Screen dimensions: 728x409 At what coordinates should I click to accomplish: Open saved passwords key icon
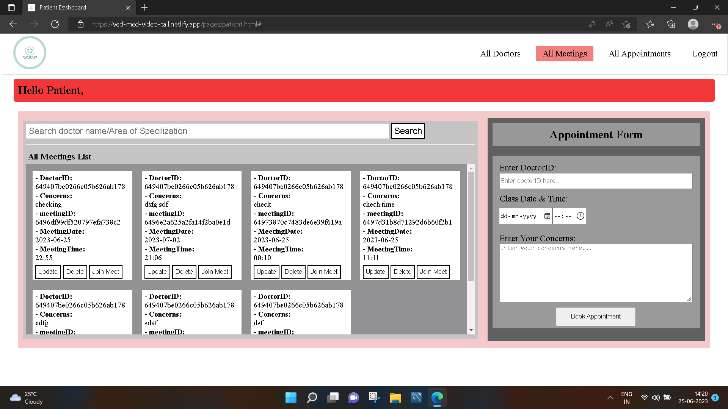tap(592, 24)
